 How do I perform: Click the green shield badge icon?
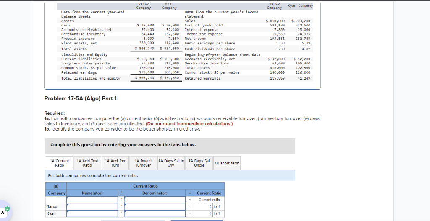pos(8,209)
